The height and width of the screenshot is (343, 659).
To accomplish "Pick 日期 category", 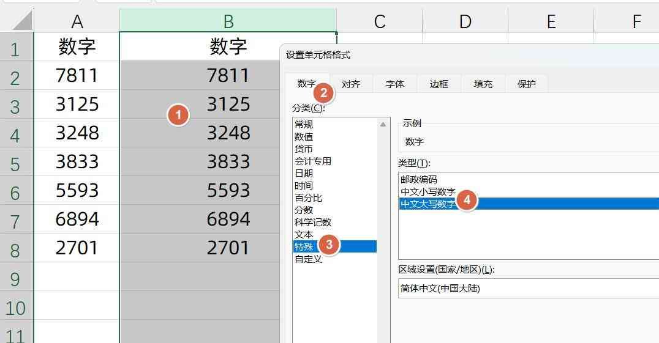I will pyautogui.click(x=335, y=173).
